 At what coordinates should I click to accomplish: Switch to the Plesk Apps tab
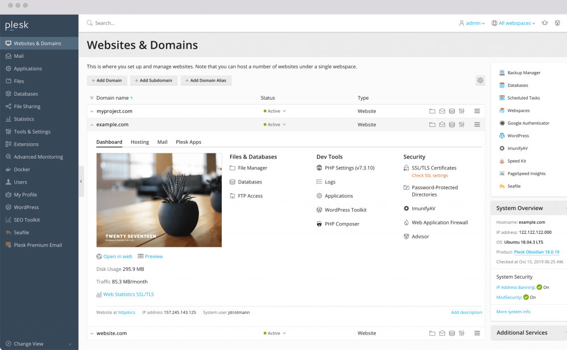coord(188,142)
